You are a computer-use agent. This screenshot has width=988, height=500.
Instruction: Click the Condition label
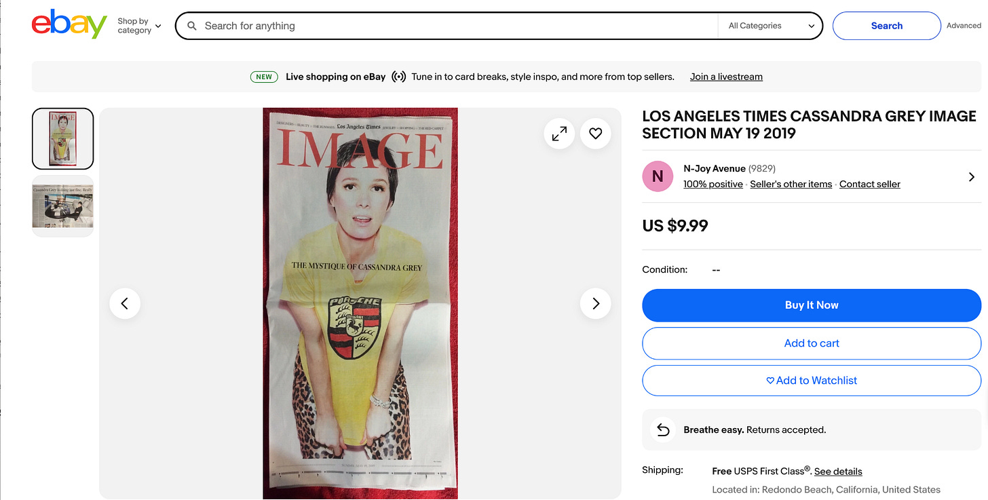click(664, 269)
